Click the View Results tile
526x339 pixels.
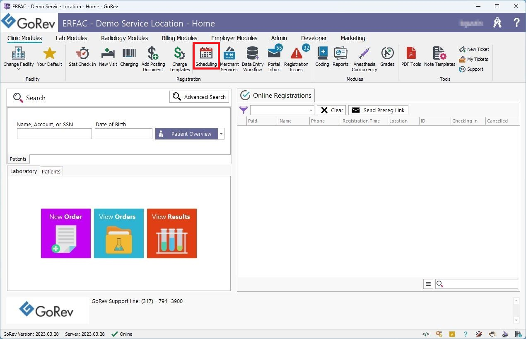[x=172, y=233]
